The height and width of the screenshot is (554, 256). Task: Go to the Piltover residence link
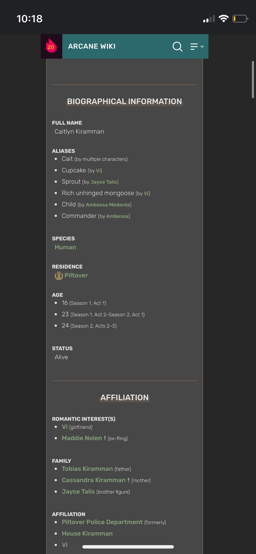coord(76,275)
